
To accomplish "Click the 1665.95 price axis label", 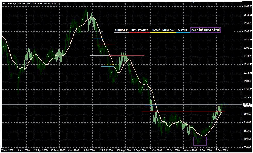I will click(248, 6).
